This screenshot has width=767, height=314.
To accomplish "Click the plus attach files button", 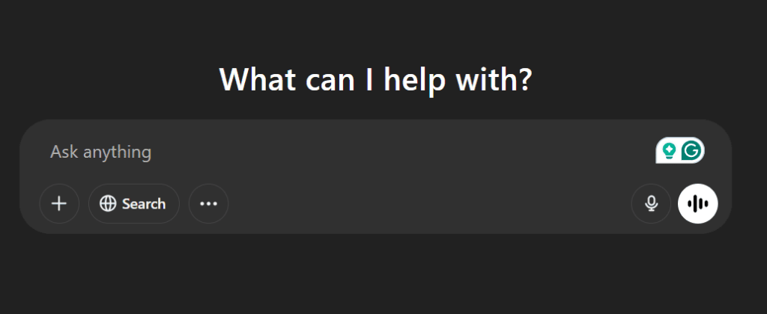I will pyautogui.click(x=59, y=203).
